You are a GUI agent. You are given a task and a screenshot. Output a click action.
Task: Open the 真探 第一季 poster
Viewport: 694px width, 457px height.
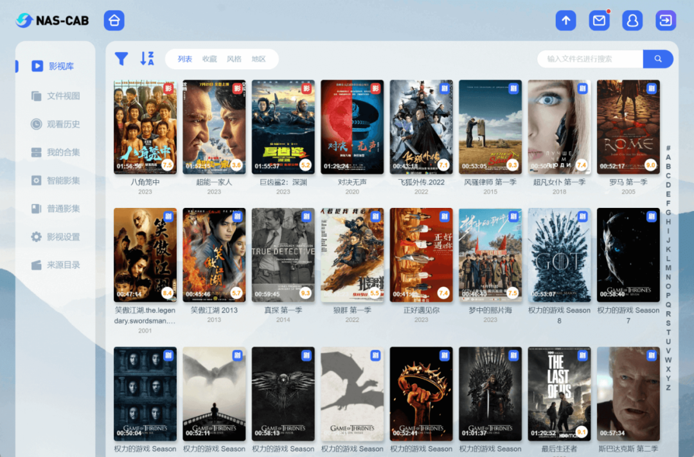click(x=283, y=255)
